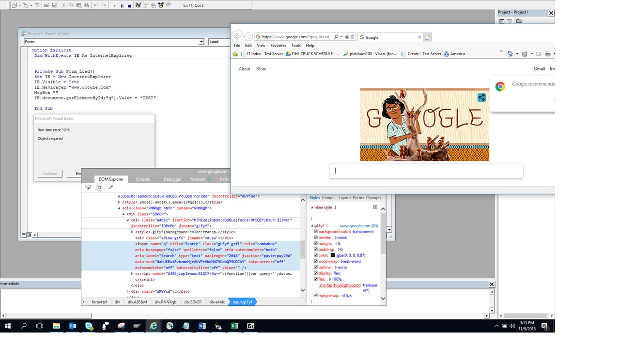Click the About link on Google page
Screen dimensions: 620x349
click(245, 69)
